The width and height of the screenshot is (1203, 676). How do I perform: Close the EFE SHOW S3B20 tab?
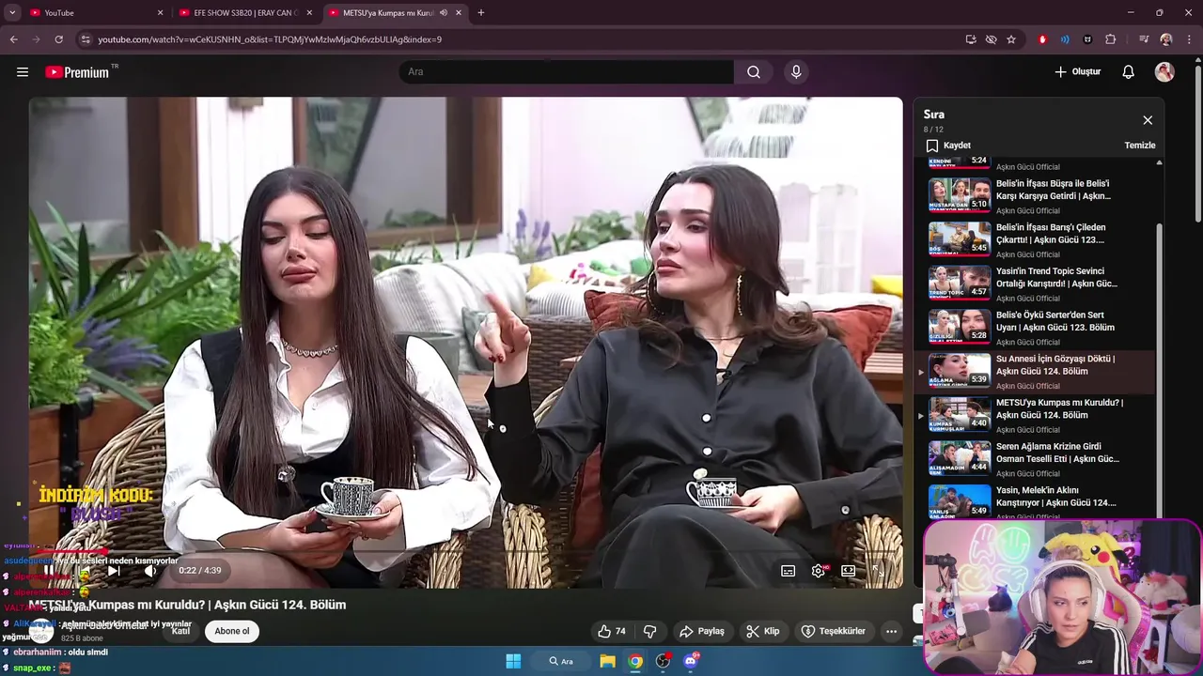point(309,13)
